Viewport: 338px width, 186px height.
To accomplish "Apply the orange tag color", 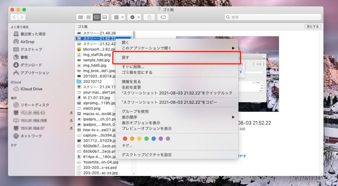I will pyautogui.click(x=132, y=139).
